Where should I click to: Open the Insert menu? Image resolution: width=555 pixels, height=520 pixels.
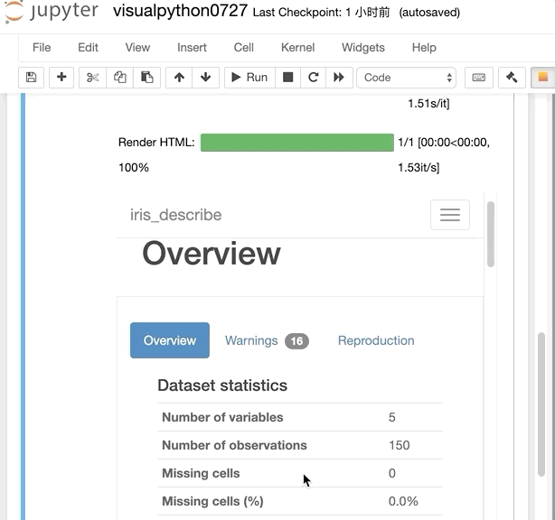point(192,47)
